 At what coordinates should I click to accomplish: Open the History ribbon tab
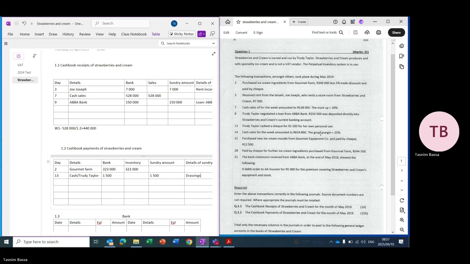tap(68, 34)
